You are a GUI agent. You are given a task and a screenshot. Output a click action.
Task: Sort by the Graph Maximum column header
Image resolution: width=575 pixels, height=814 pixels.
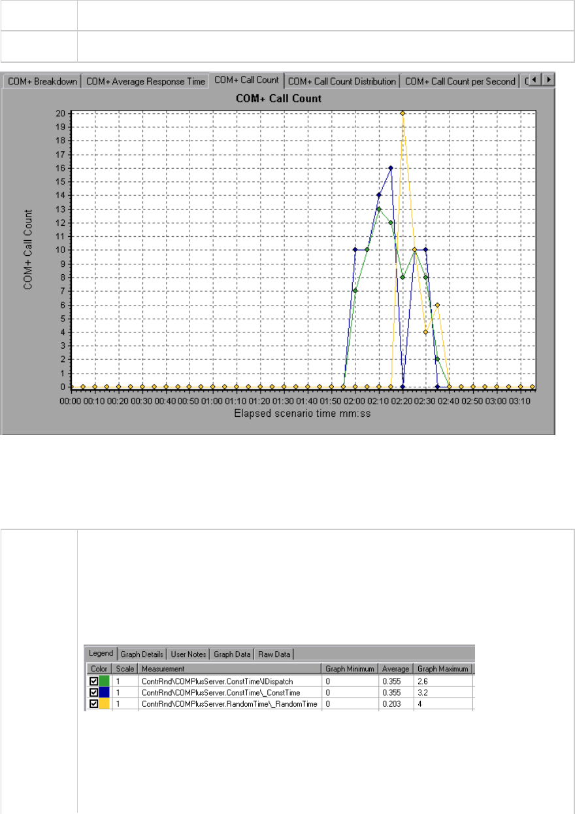point(443,669)
